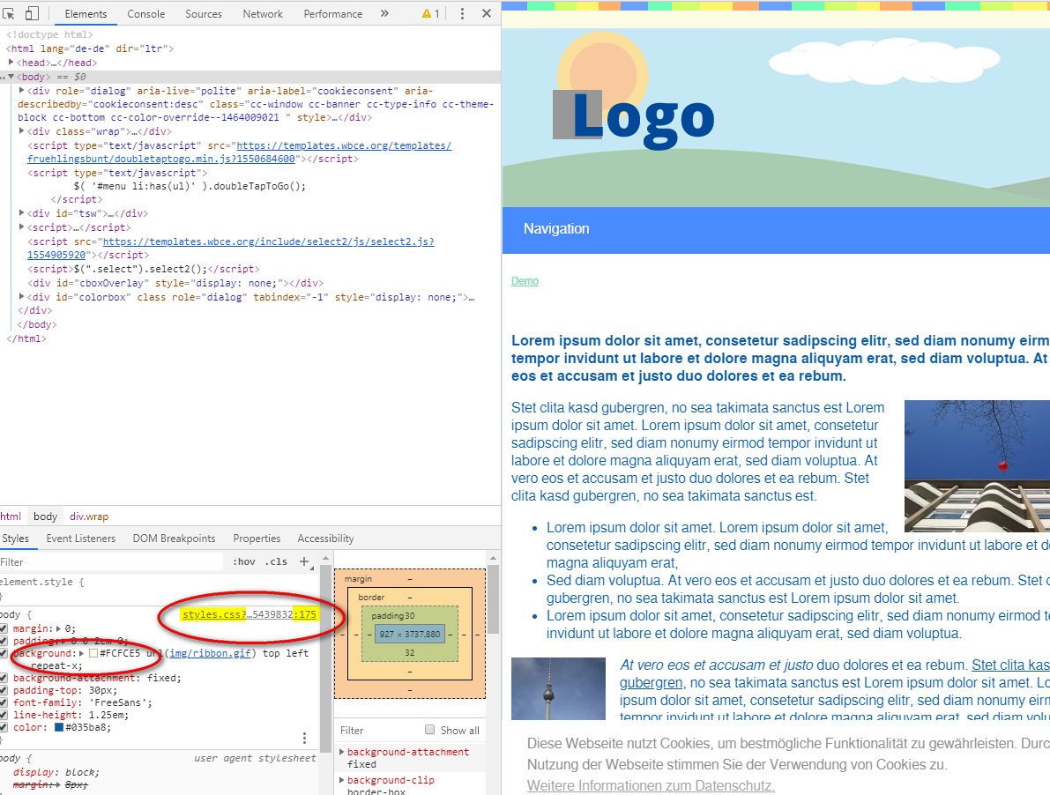This screenshot has width=1050, height=795.
Task: Click the Demo link on the page
Action: pyautogui.click(x=525, y=281)
